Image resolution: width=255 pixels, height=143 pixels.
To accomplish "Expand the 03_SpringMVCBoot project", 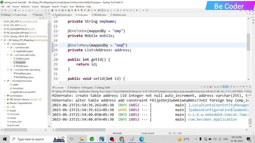I will 2,29.
